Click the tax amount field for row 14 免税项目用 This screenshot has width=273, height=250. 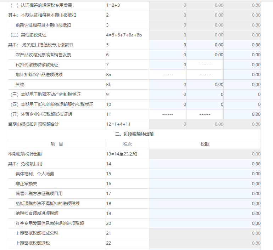click(x=205, y=164)
